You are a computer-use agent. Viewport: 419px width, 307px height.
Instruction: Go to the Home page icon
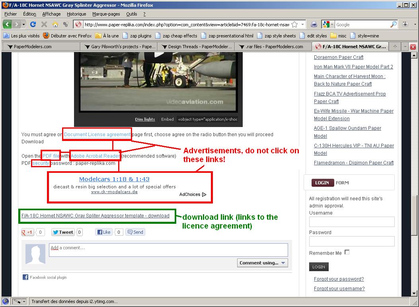coord(55,24)
